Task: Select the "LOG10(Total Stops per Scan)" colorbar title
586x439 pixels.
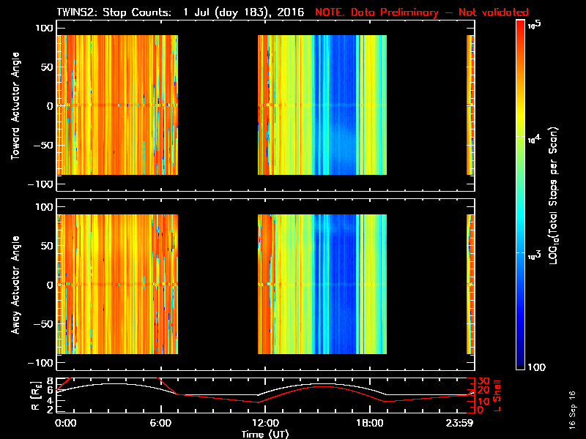Action: click(x=554, y=195)
